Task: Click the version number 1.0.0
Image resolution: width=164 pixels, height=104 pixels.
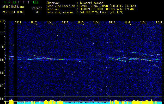Action: tap(35, 2)
